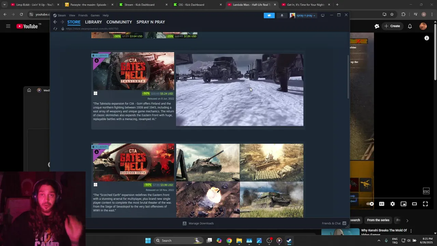Go back using Steam's back arrow

(55, 22)
